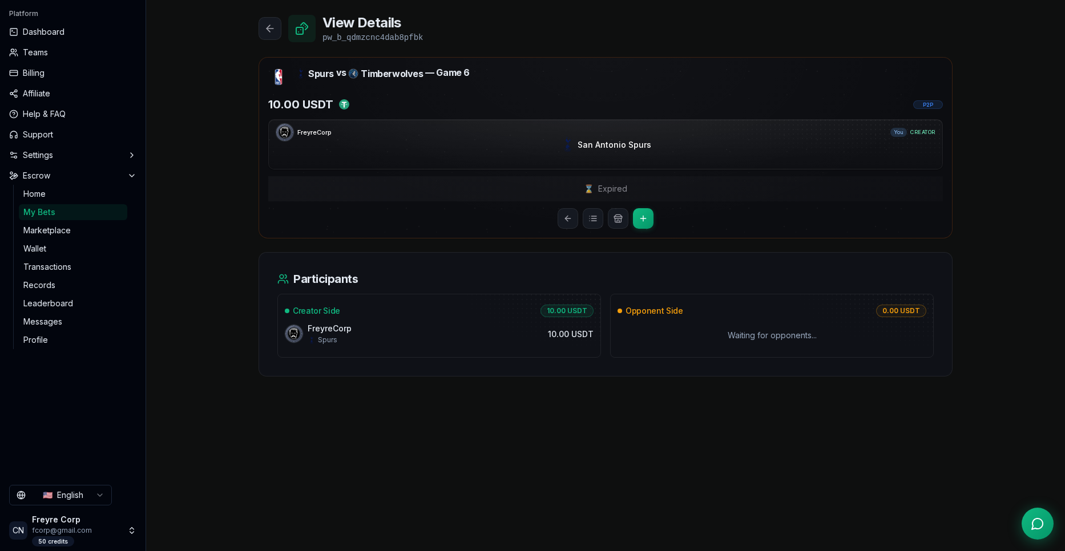Open Wallet from the sidebar
The width and height of the screenshot is (1065, 551).
click(35, 249)
